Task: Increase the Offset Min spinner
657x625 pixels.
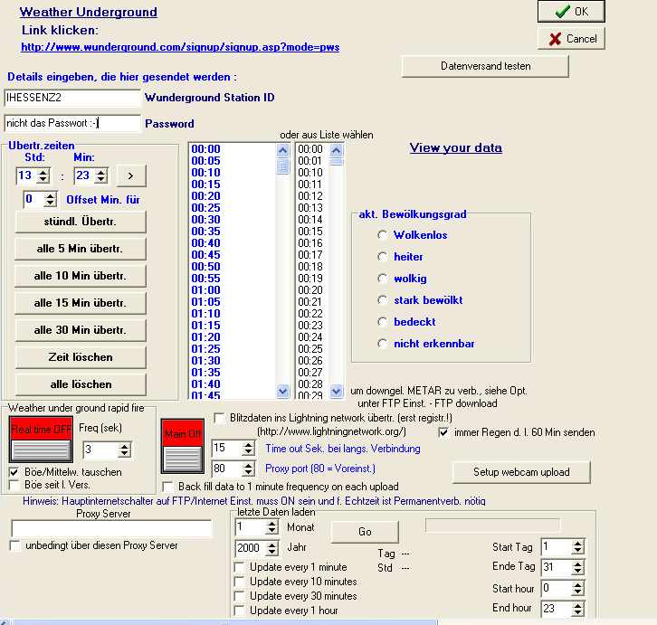Action: 51,195
